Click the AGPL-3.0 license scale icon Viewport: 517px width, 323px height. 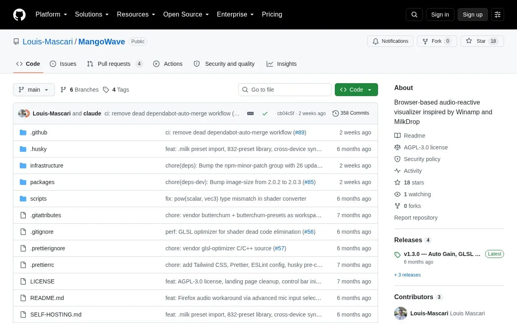pos(397,147)
